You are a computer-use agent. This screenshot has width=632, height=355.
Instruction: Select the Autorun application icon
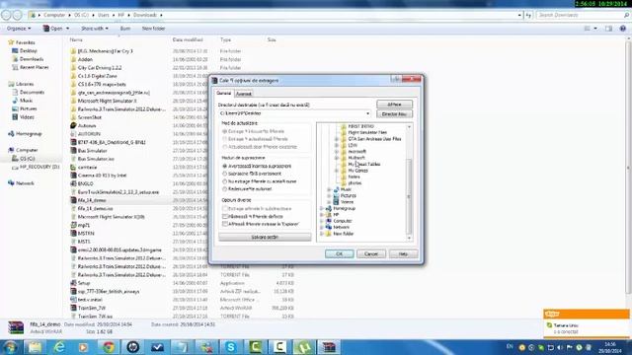coord(73,125)
